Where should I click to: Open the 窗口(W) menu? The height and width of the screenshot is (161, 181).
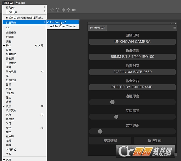[x=8, y=3]
